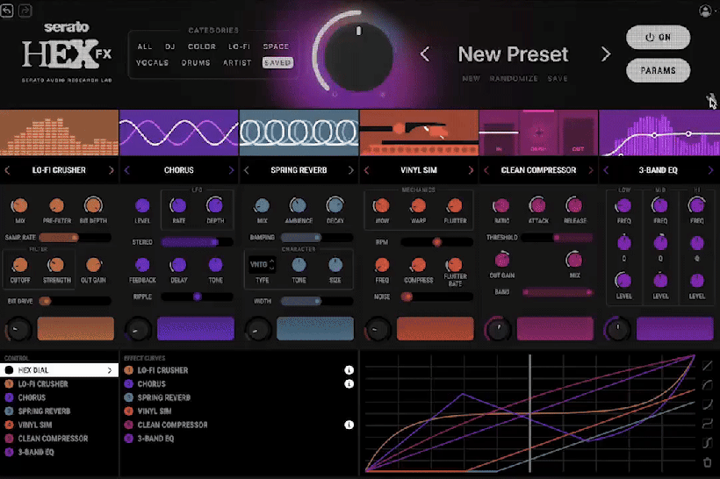The width and height of the screenshot is (720, 479).
Task: Click the undo arrow icon
Action: tap(7, 11)
